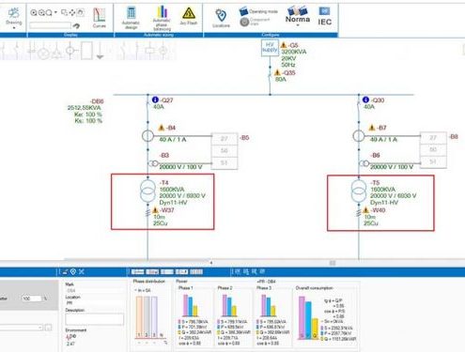Open the Arc Flash tool
465x352 pixels.
(x=189, y=16)
